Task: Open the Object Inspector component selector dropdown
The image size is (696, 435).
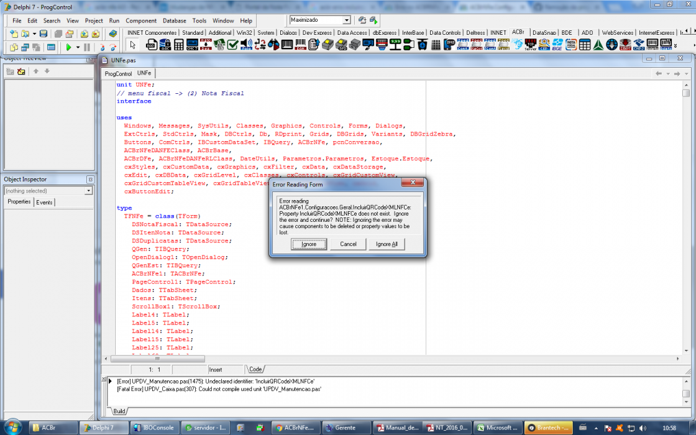Action: click(x=88, y=191)
